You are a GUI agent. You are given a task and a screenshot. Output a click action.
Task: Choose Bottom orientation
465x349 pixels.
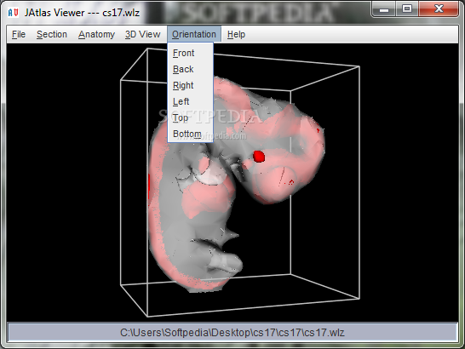click(190, 134)
